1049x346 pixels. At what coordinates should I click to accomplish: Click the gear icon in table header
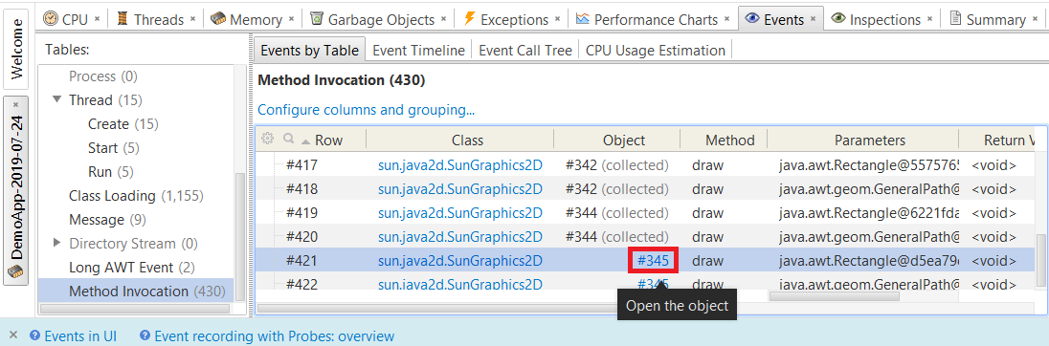click(x=267, y=139)
